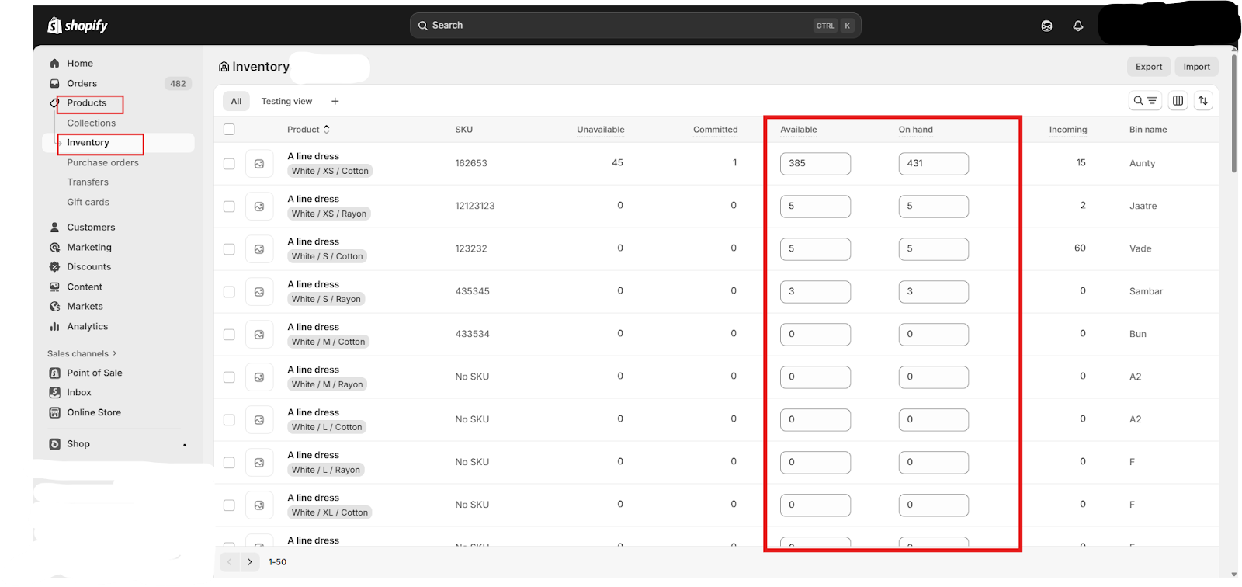
Task: Focus the top Search bar
Action: (x=635, y=26)
